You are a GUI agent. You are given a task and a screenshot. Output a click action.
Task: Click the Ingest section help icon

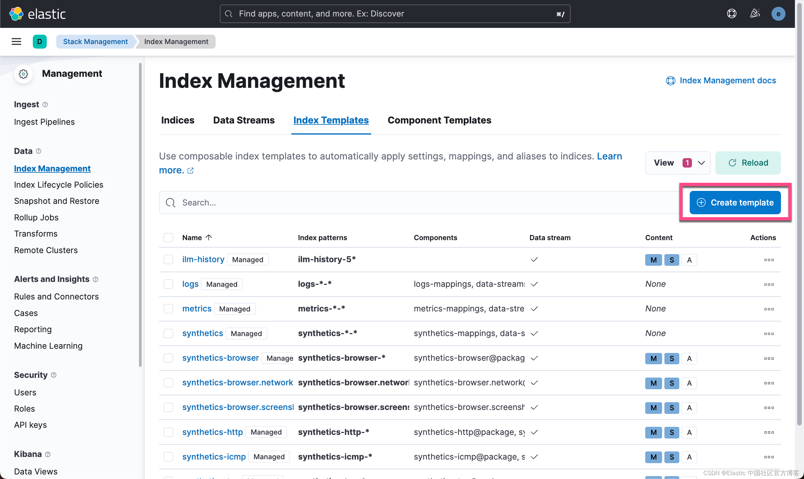tap(45, 104)
